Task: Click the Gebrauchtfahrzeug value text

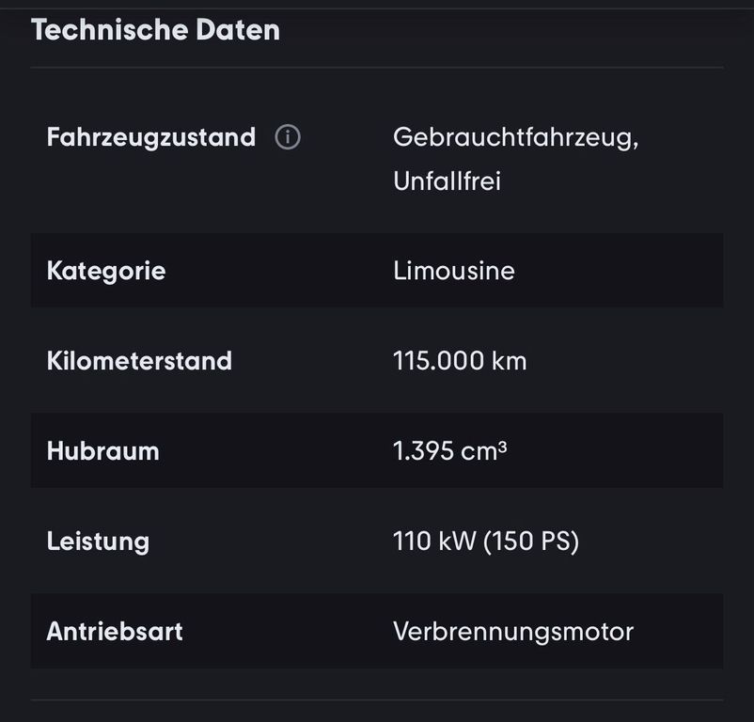Action: pyautogui.click(x=515, y=137)
